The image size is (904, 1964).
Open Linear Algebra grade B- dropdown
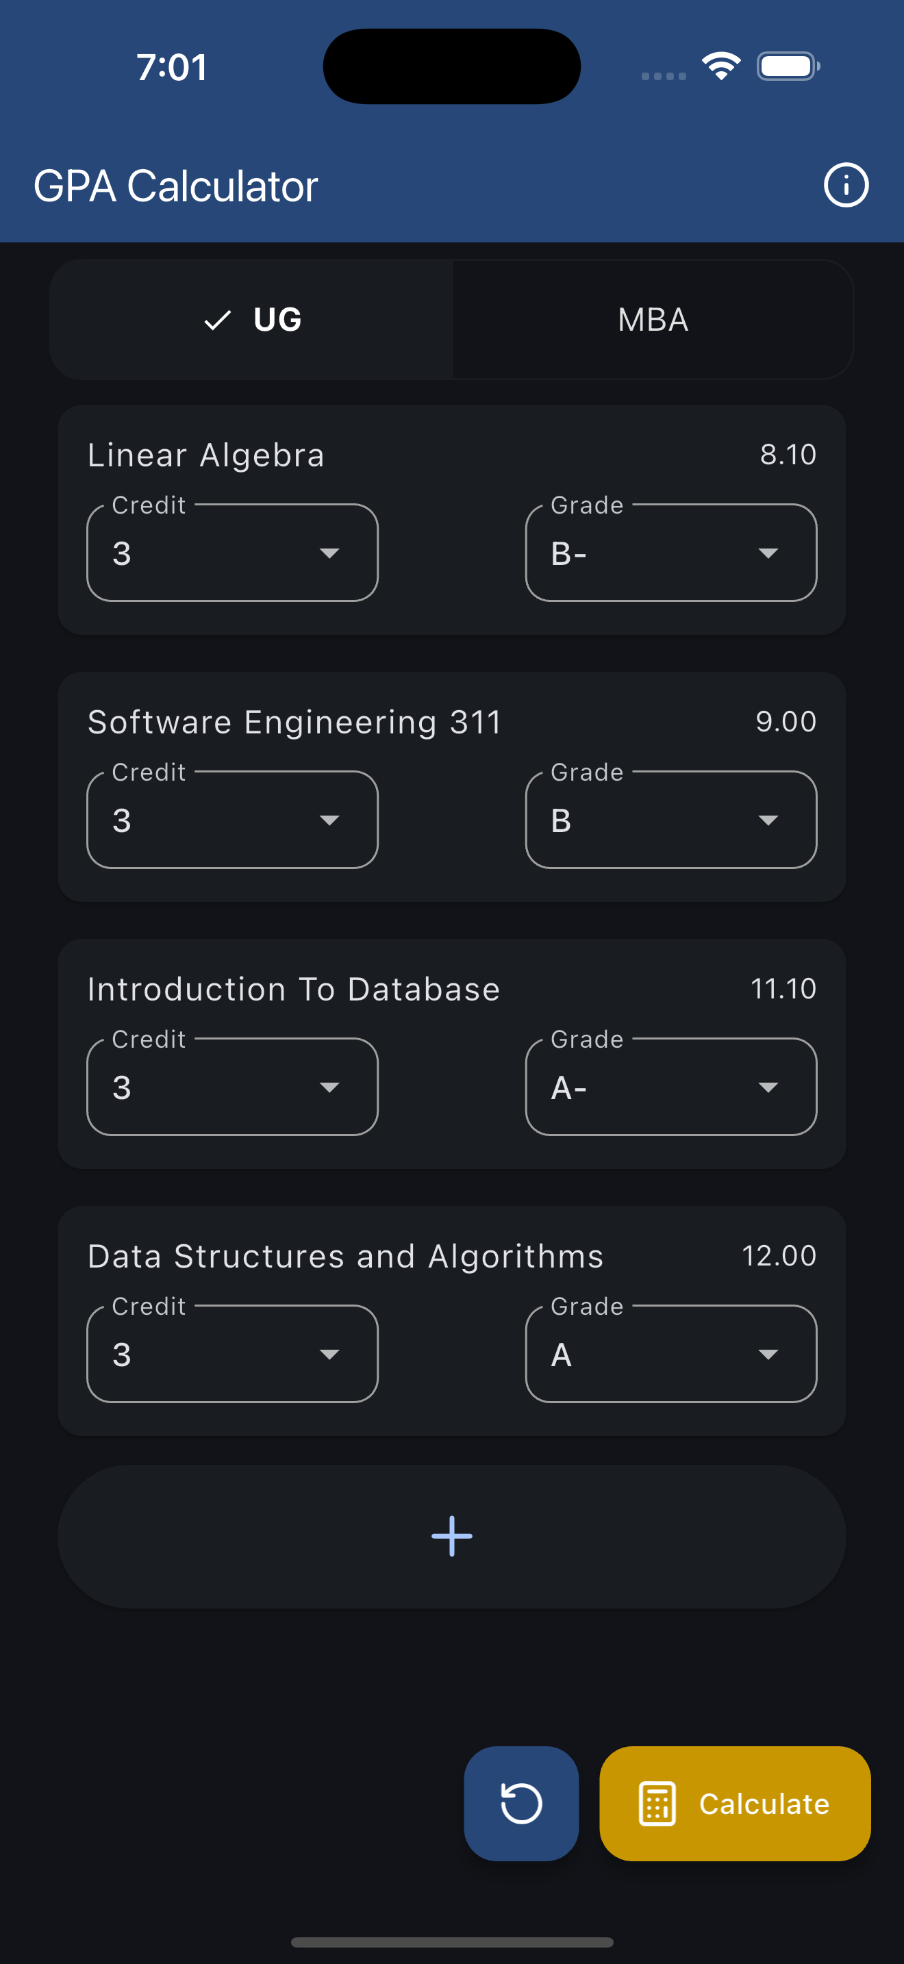tap(670, 553)
